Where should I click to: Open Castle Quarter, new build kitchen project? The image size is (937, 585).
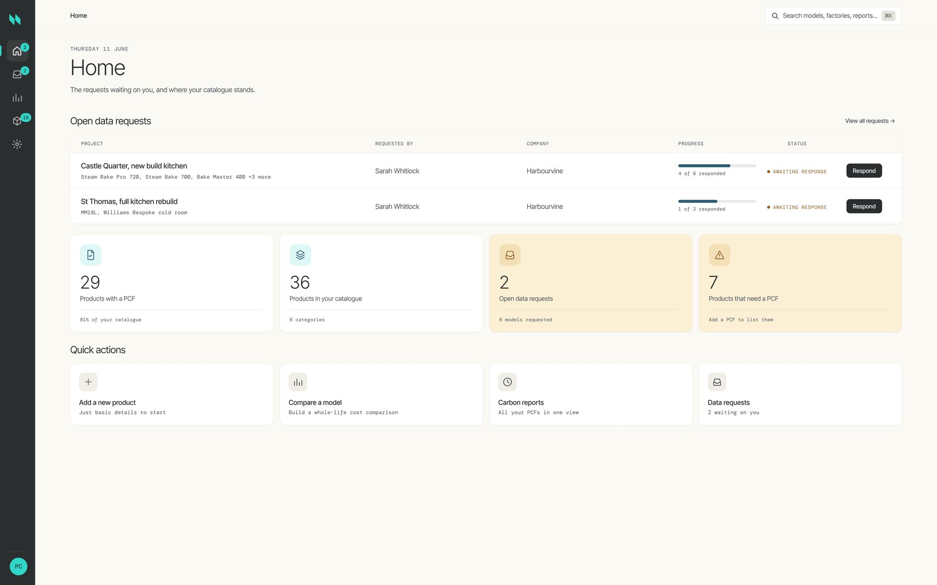[134, 166]
